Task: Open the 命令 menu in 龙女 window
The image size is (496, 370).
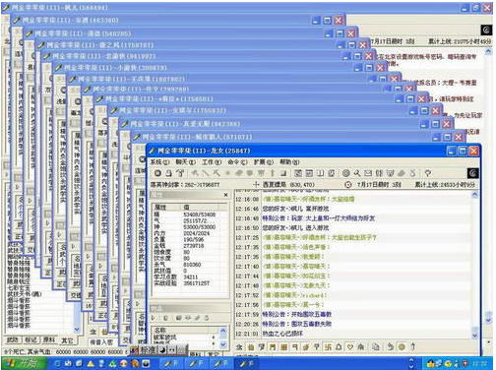Action: coord(237,162)
